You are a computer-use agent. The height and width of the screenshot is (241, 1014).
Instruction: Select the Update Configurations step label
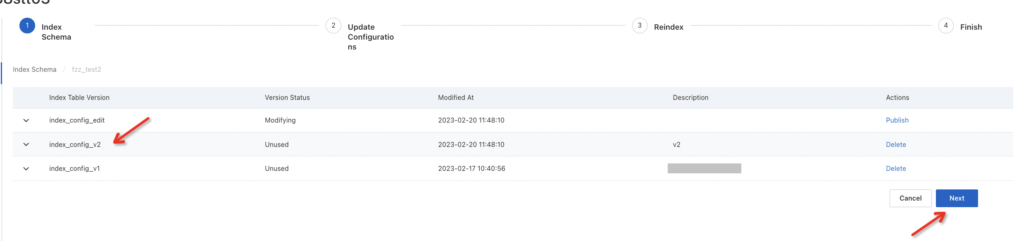click(x=370, y=37)
